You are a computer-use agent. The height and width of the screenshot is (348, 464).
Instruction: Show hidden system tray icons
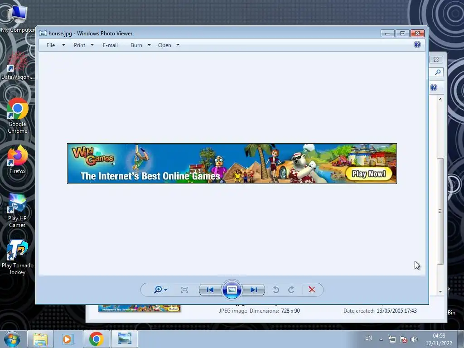382,339
